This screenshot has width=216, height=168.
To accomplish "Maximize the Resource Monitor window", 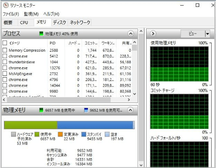I will 197,5.
